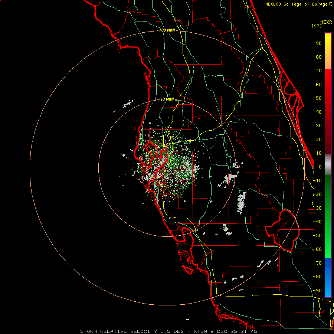Pick the gray zero-velocity color bar segment
The width and height of the screenshot is (334, 334).
pyautogui.click(x=328, y=164)
